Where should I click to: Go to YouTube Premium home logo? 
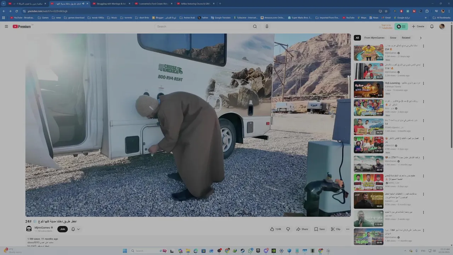(22, 27)
